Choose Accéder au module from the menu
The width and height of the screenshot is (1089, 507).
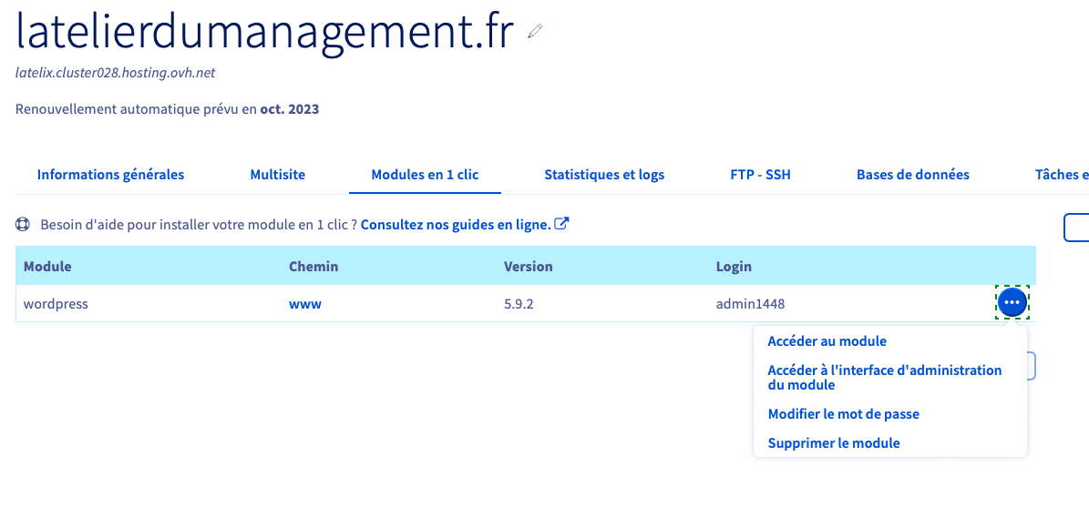pyautogui.click(x=827, y=341)
